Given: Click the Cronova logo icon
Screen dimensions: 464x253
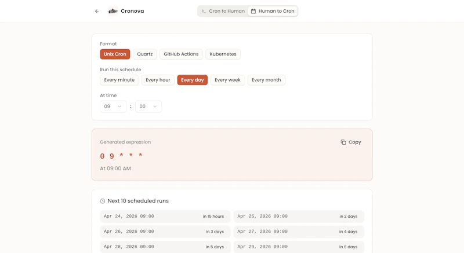Looking at the screenshot, I should pyautogui.click(x=113, y=11).
